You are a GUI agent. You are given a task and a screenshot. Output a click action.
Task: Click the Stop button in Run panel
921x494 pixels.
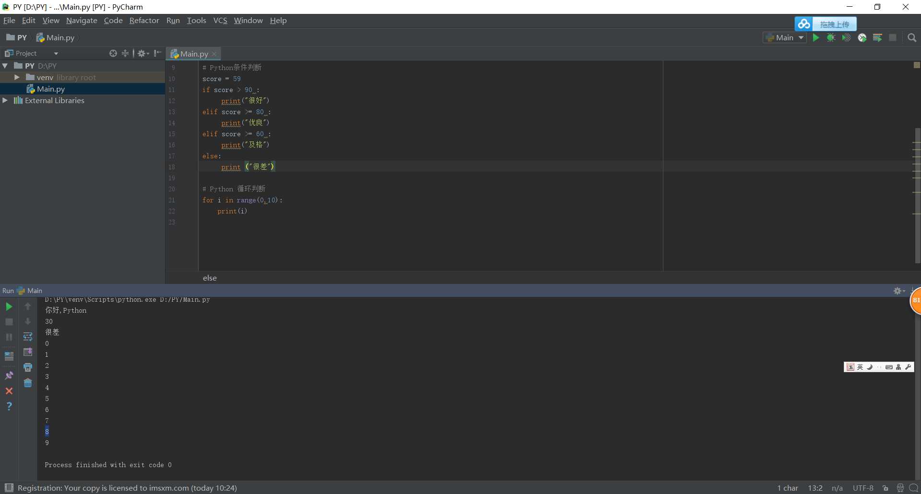9,322
